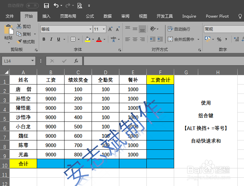This screenshot has width=244, height=186.
Task: Switch to the 插入 (Insert) tab
Action: (46, 16)
